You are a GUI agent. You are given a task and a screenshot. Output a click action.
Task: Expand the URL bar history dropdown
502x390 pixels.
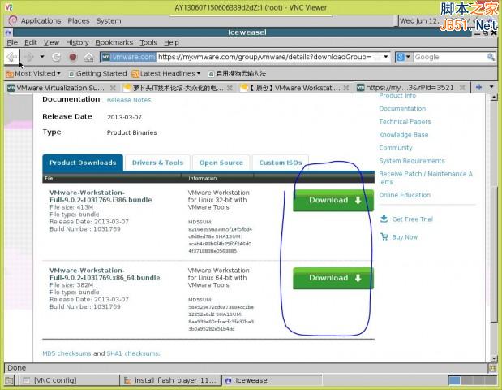386,57
